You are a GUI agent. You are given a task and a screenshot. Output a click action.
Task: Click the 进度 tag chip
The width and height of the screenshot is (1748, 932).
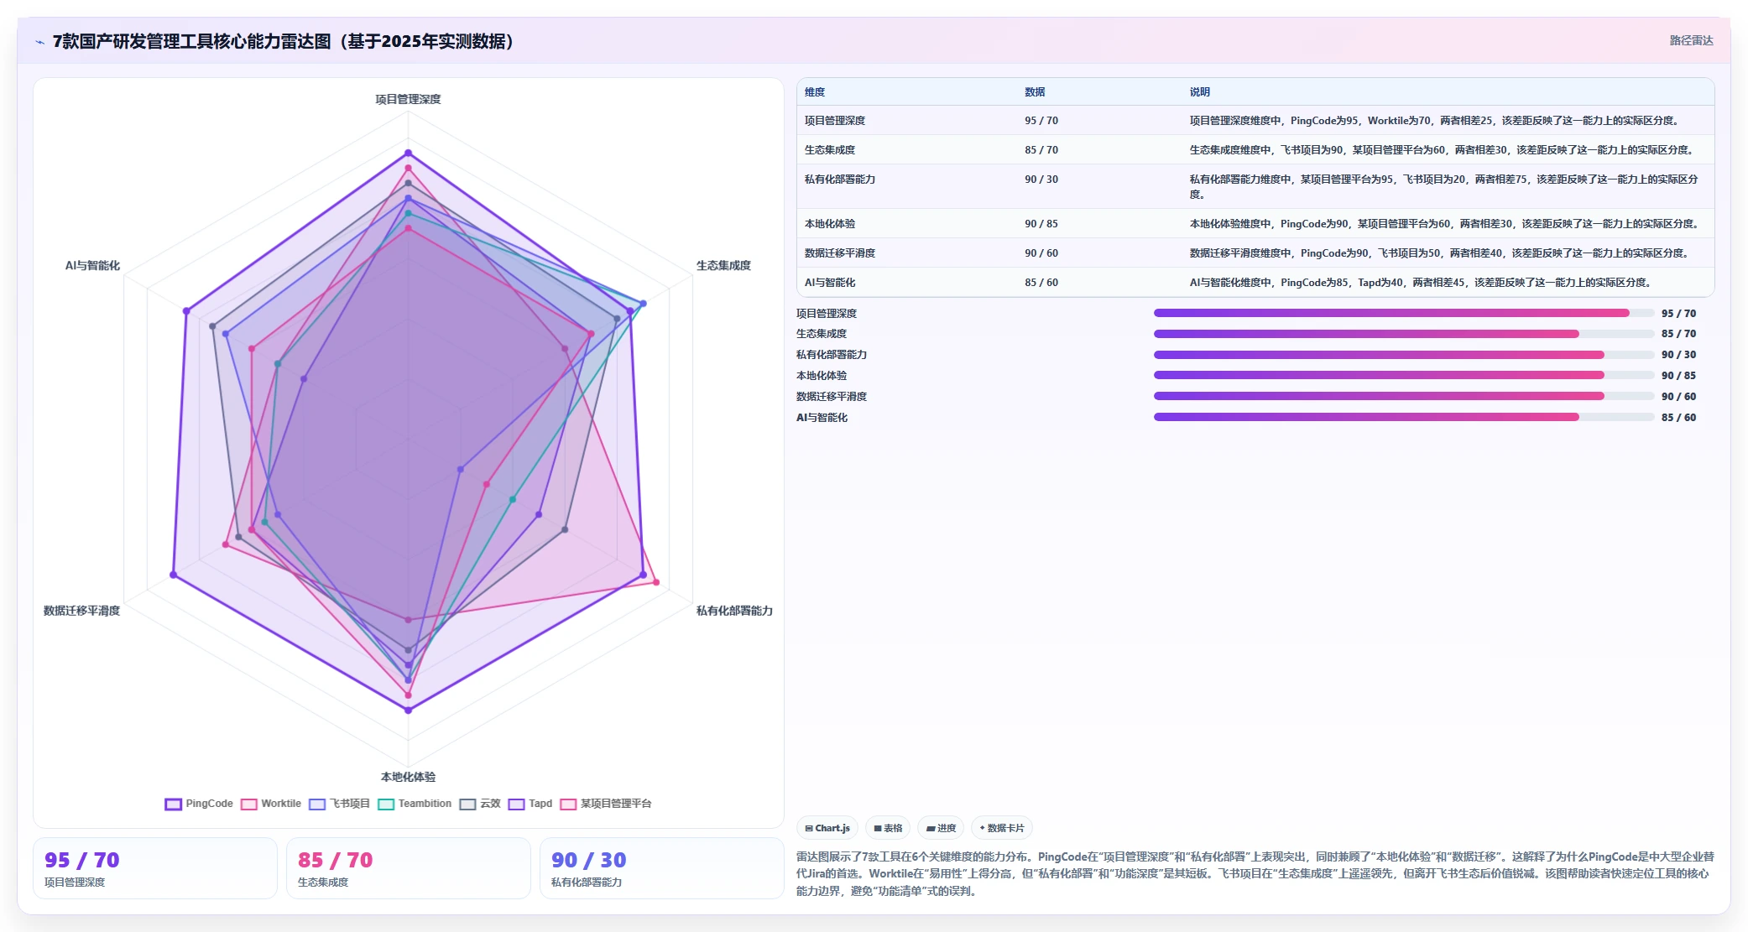[941, 828]
